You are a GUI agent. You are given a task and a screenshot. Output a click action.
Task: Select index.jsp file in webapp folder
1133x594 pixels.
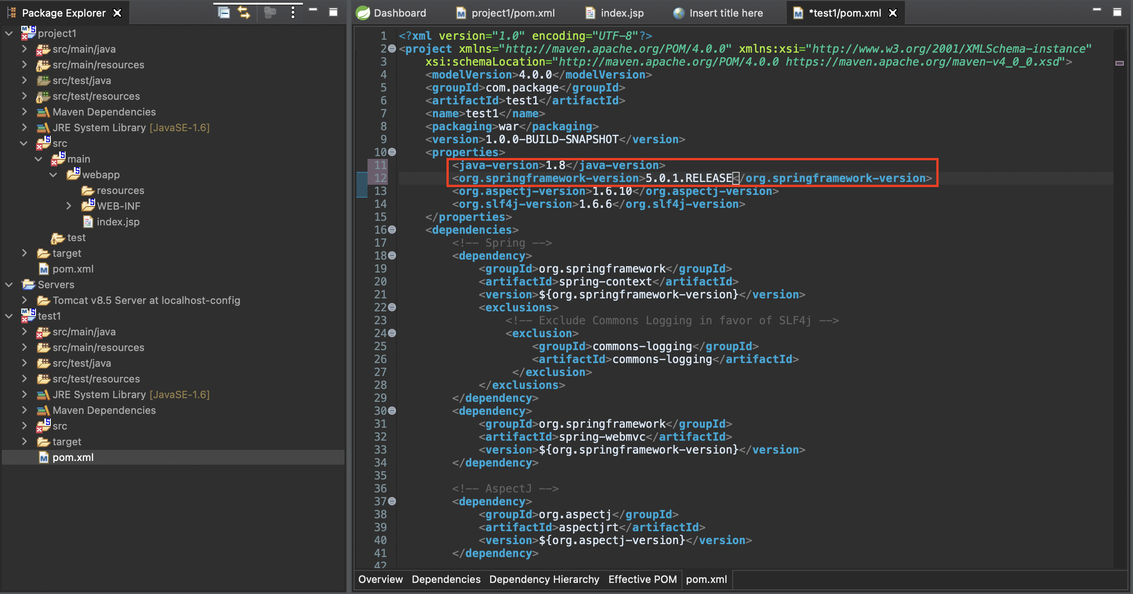tap(118, 222)
